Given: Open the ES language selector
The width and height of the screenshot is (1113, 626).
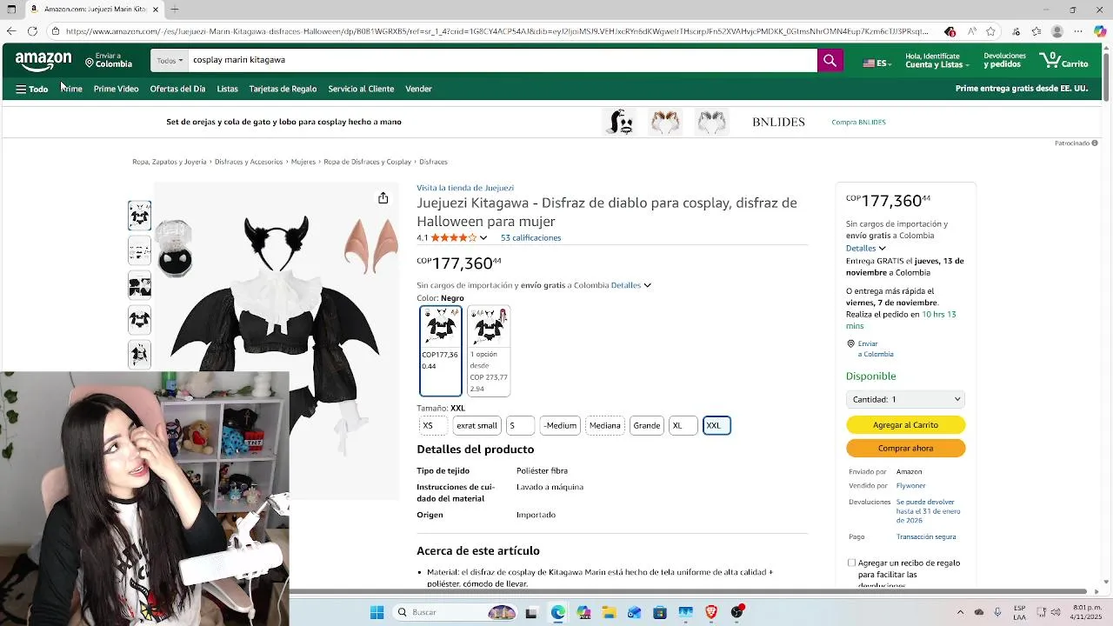Looking at the screenshot, I should pyautogui.click(x=876, y=63).
